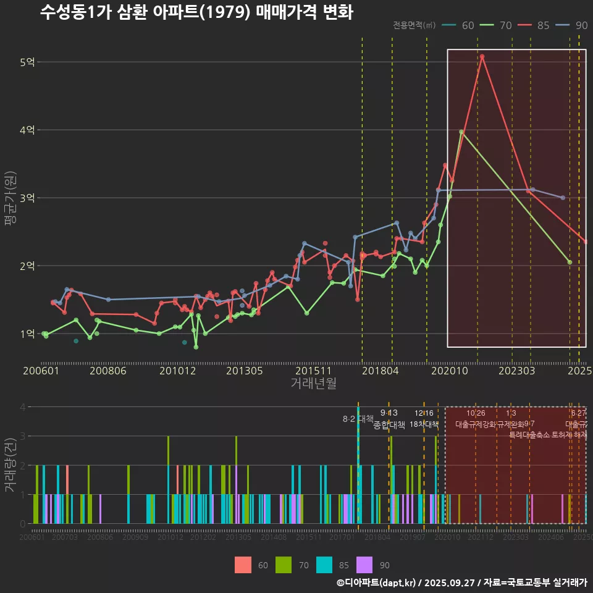
Task: Click the red 85㎡ peak point near 5억
Action: 482,57
